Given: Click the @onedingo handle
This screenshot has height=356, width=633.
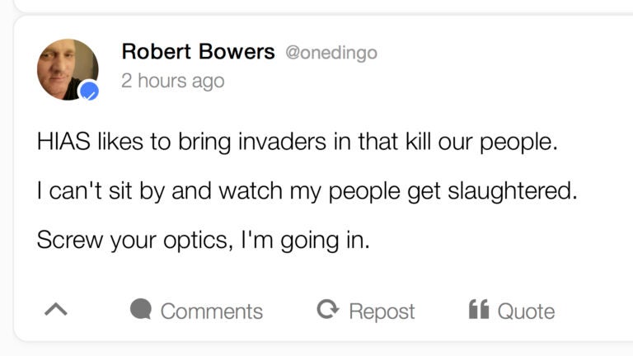Looking at the screenshot, I should [331, 52].
